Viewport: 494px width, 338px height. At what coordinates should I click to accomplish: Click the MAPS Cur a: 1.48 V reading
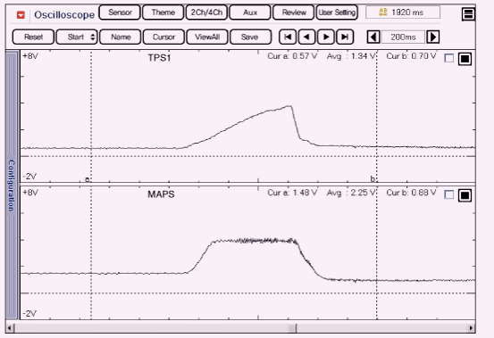[292, 193]
